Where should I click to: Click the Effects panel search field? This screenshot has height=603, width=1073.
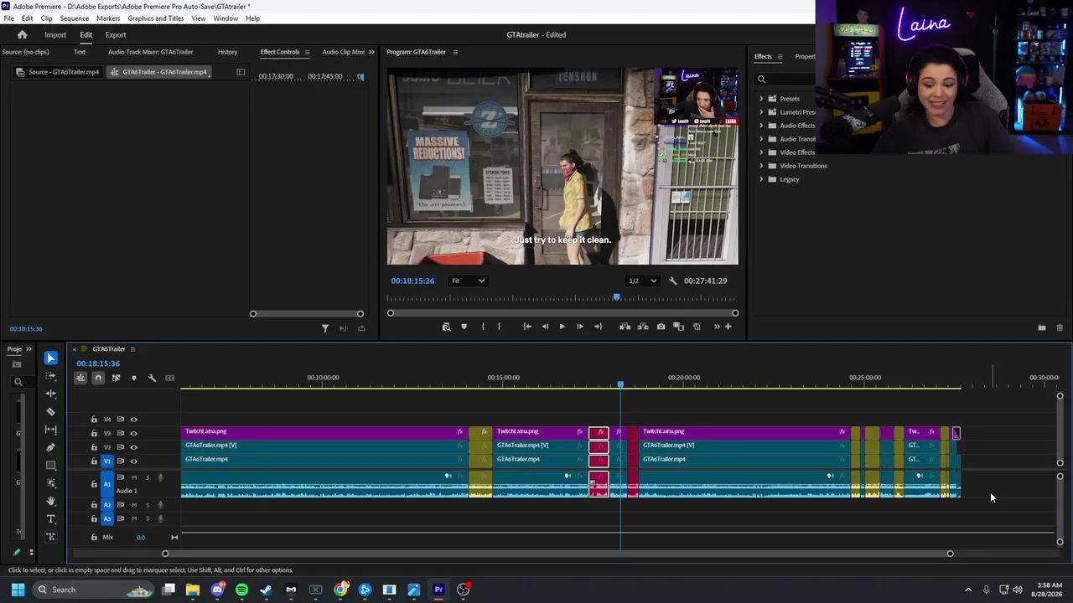[784, 80]
